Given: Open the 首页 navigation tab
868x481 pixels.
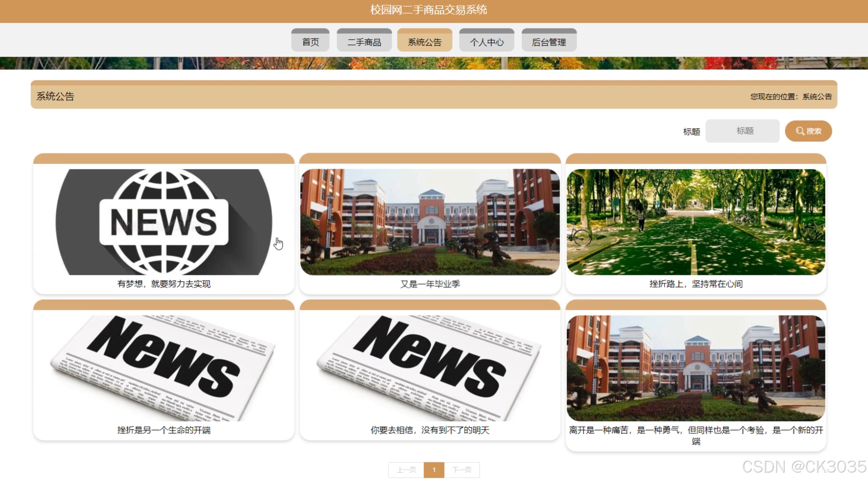Looking at the screenshot, I should pos(310,42).
